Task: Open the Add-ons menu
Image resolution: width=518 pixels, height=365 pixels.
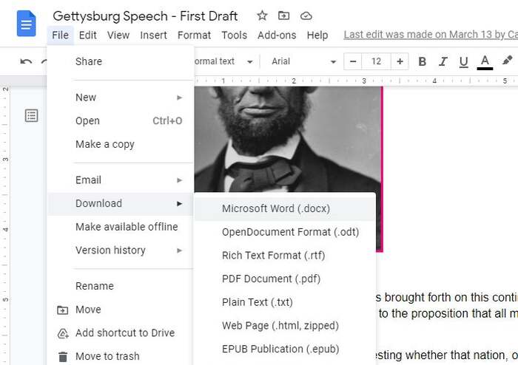Action: (x=277, y=35)
